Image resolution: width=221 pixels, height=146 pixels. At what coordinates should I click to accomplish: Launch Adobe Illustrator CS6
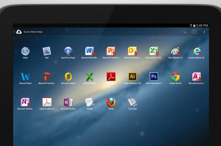point(132,77)
